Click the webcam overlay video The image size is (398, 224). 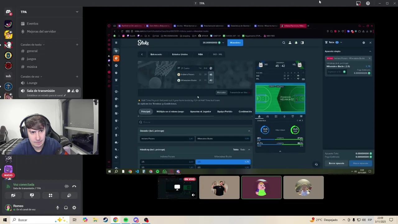coord(49,127)
